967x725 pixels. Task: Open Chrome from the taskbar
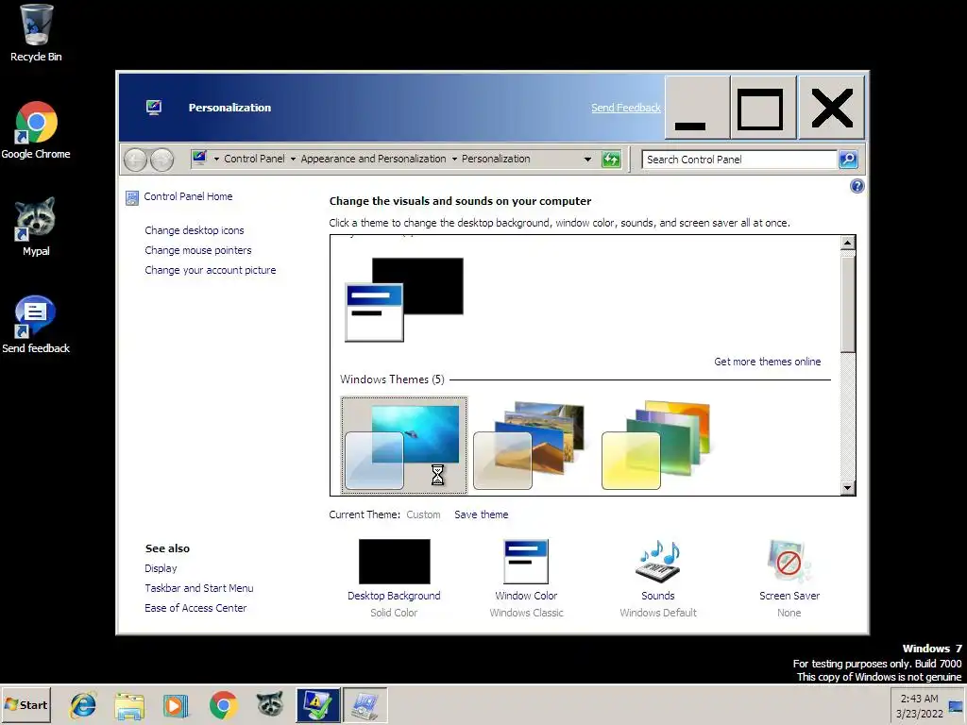coord(223,705)
